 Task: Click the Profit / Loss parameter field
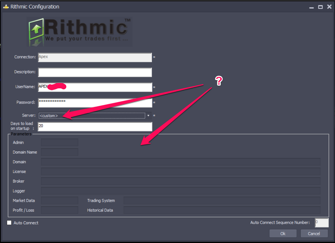[60, 210]
